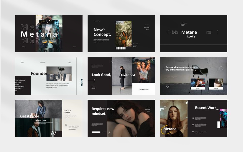Select the Metana Look's slide
Image resolution: width=243 pixels, height=152 pixels.
(193, 34)
